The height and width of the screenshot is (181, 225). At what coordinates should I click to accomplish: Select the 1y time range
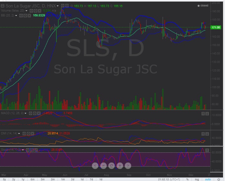[23, 179]
